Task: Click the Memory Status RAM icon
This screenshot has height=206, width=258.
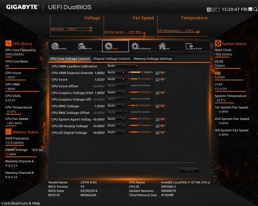Action: coord(8,132)
